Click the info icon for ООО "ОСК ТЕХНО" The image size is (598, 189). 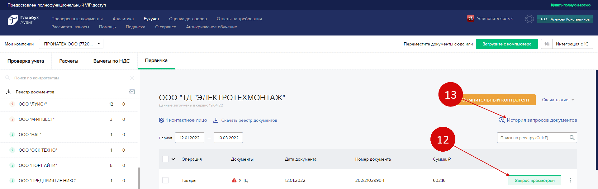coord(12,150)
